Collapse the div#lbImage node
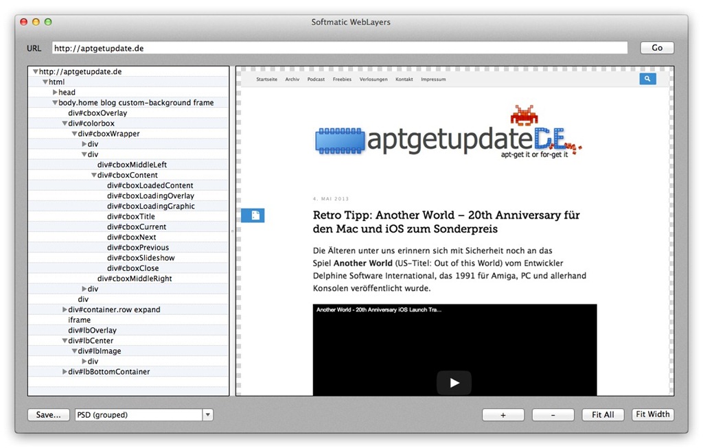This screenshot has width=703, height=448. 74,351
